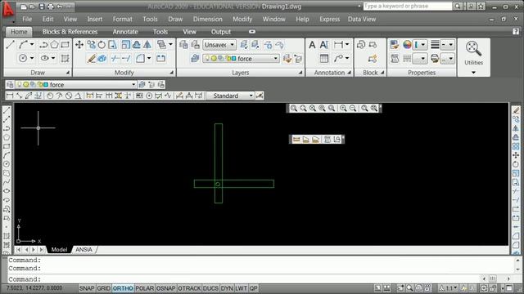
Task: Click the coordinates readout in status bar
Action: click(34, 288)
